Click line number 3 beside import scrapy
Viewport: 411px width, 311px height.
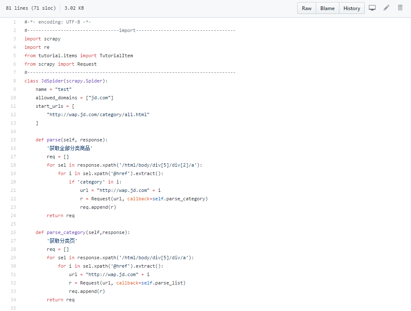[x=15, y=39]
